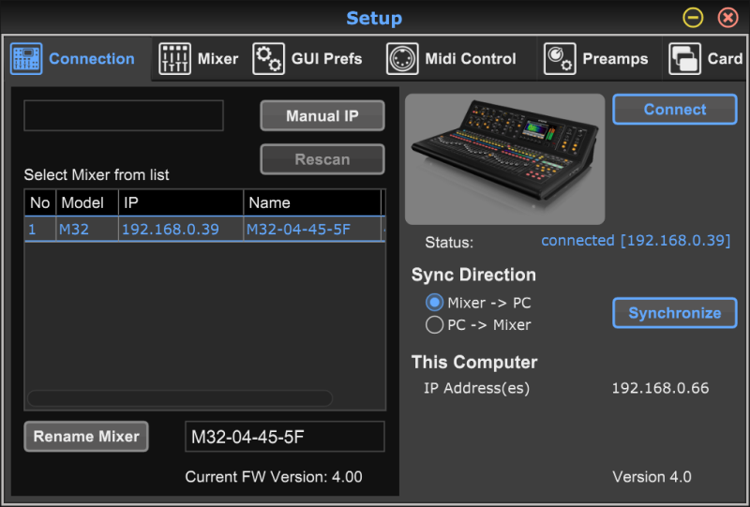Screen dimensions: 750x507
Task: Click Rename Mixer button
Action: 86,437
